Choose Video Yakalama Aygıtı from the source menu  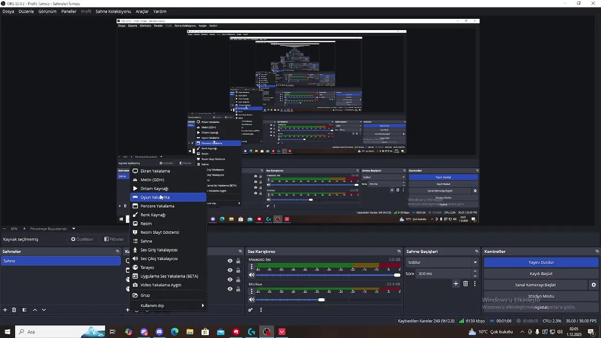pos(168,285)
